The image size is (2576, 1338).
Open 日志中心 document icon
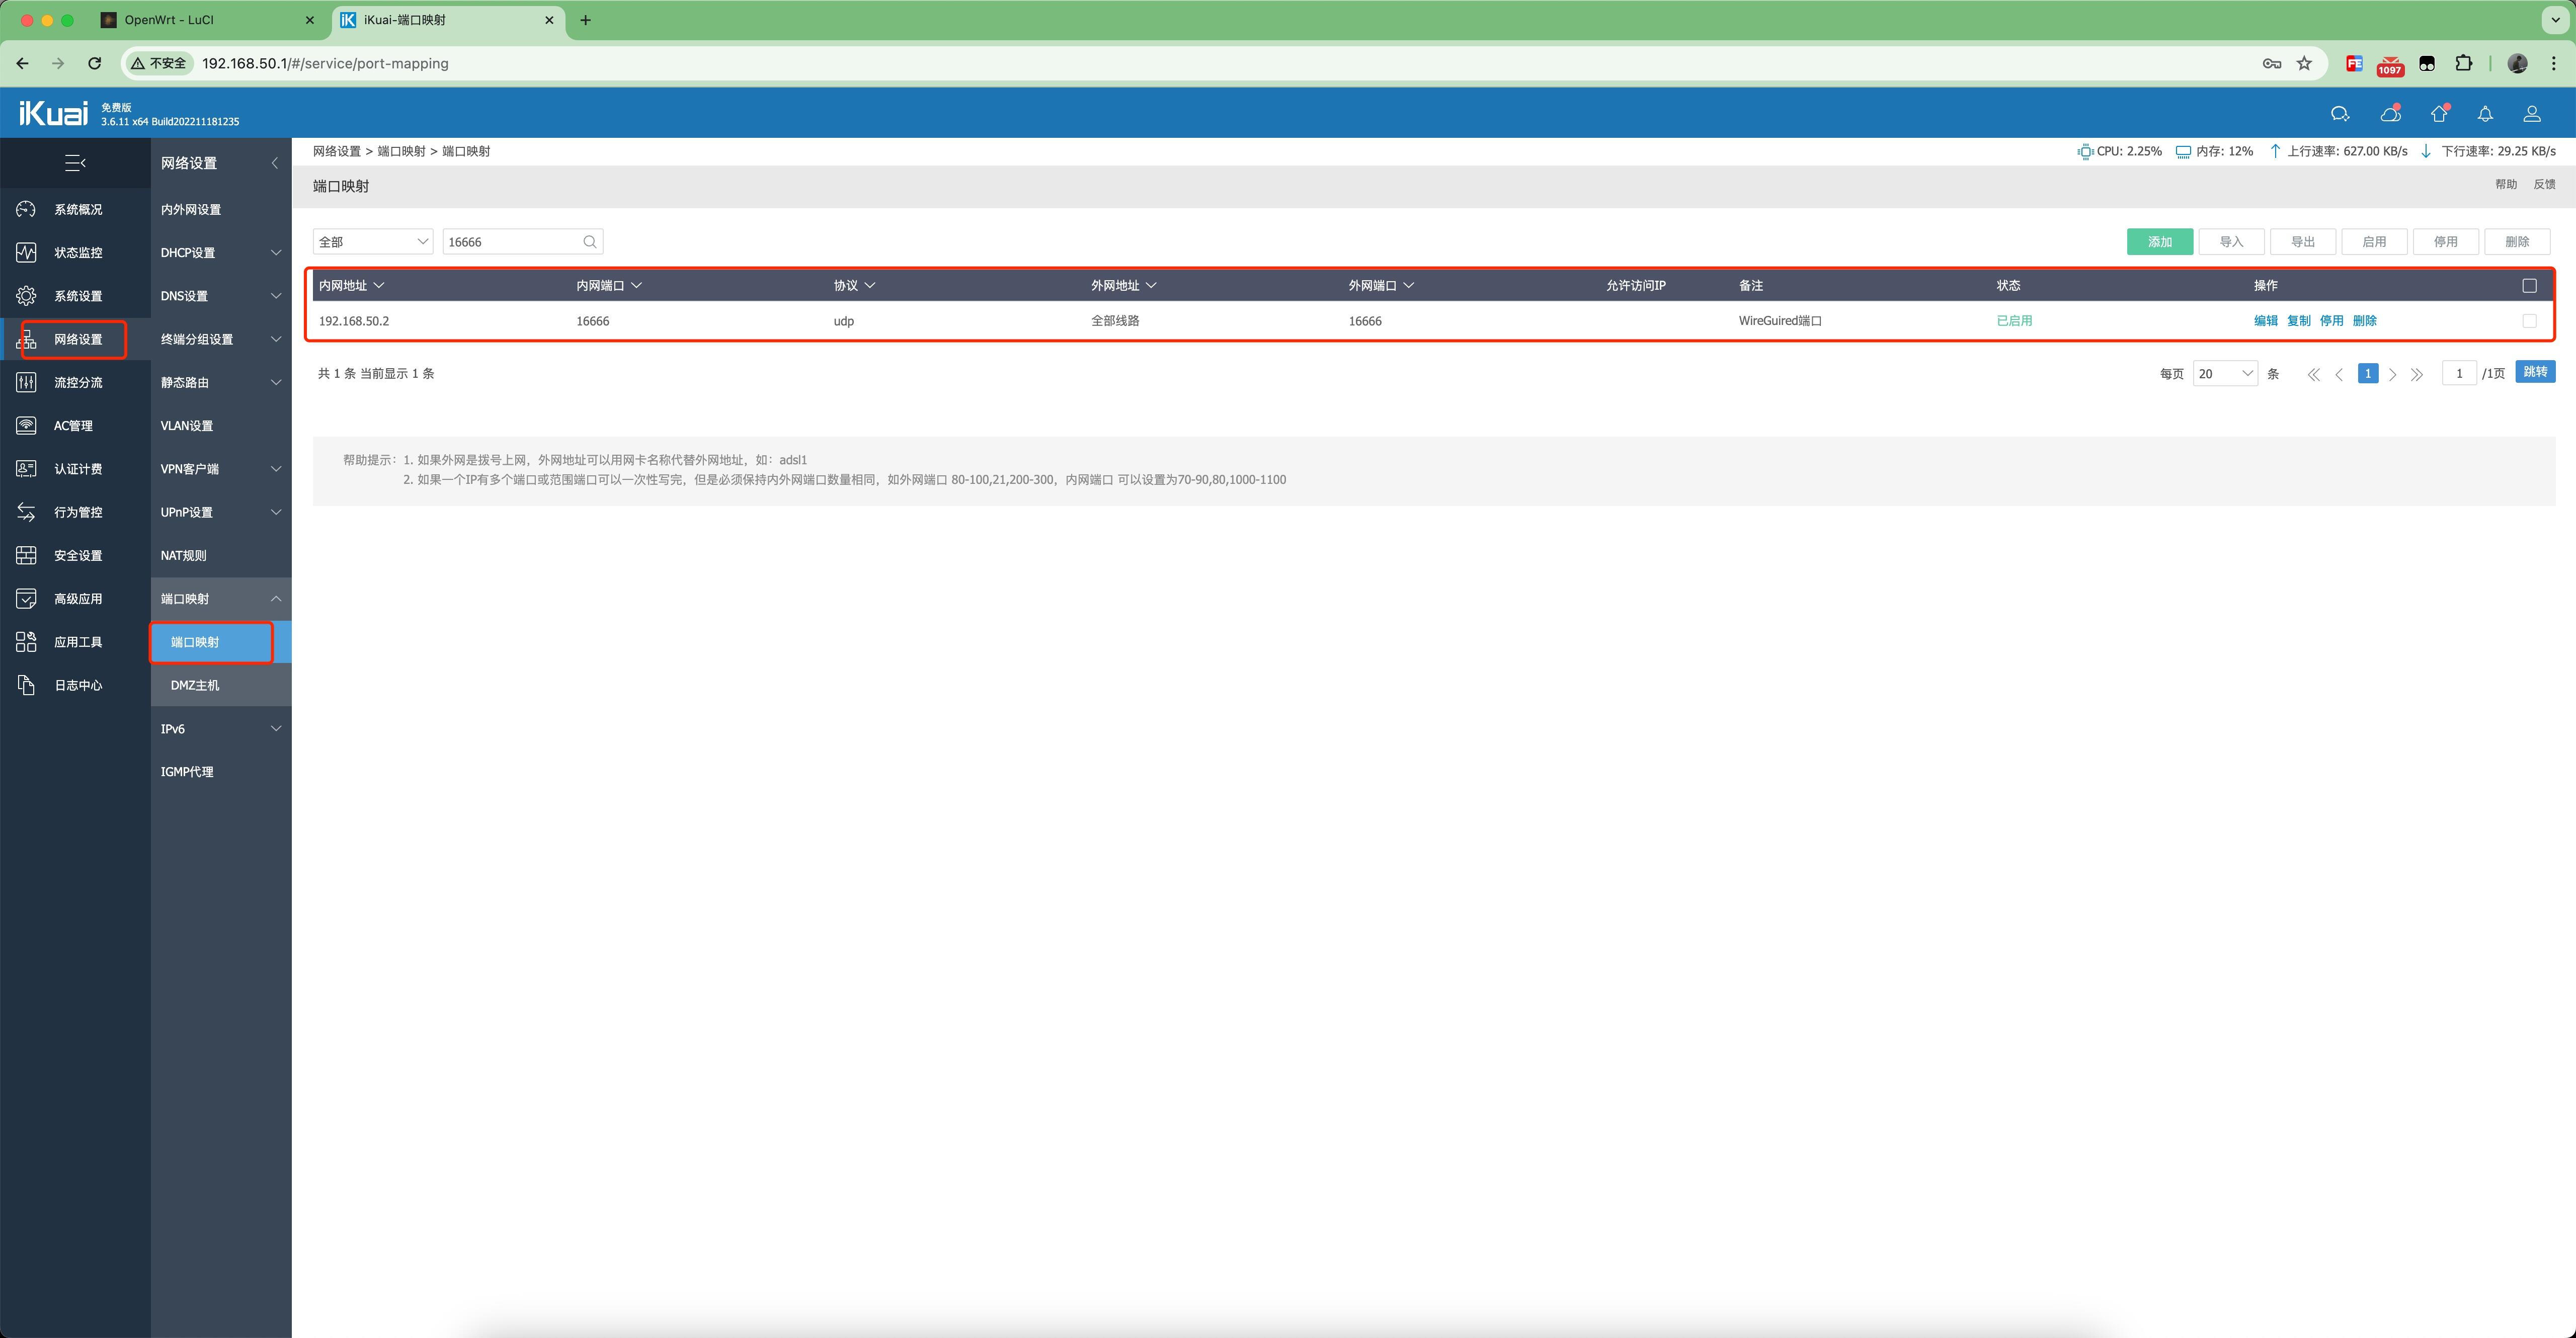point(26,685)
